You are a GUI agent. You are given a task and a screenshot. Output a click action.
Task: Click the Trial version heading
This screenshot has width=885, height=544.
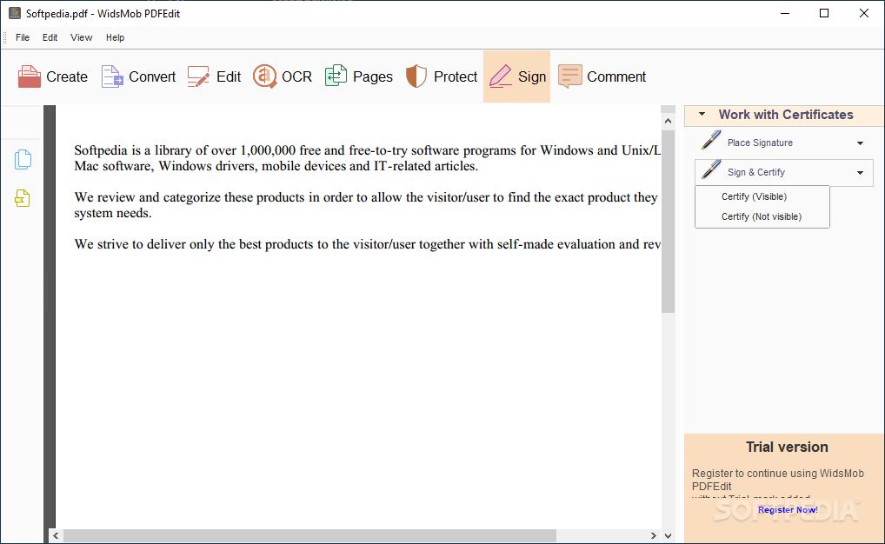coord(787,447)
